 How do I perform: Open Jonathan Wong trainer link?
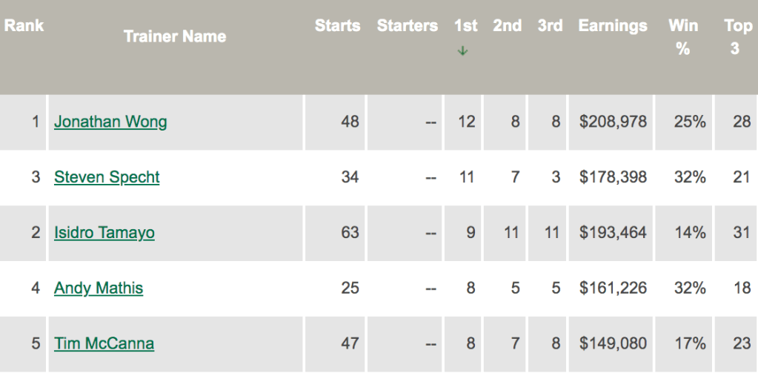(110, 122)
